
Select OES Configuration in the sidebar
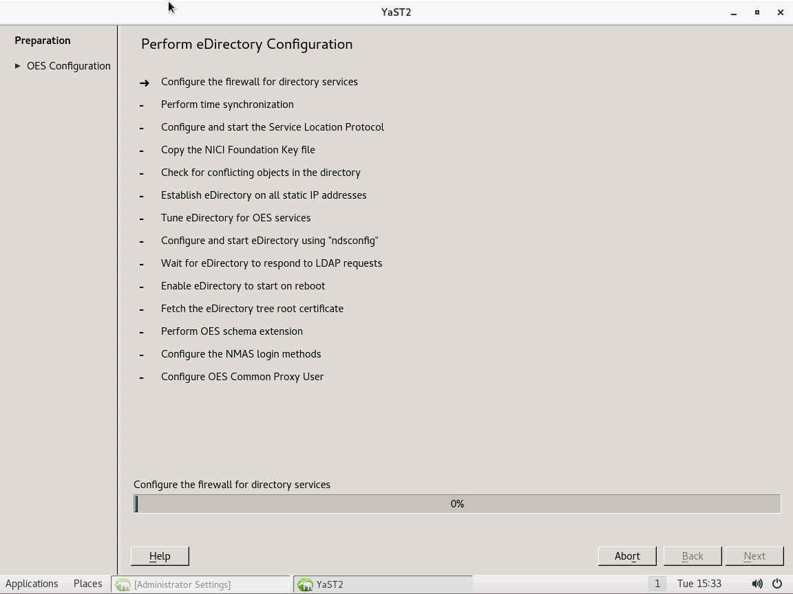(x=68, y=66)
